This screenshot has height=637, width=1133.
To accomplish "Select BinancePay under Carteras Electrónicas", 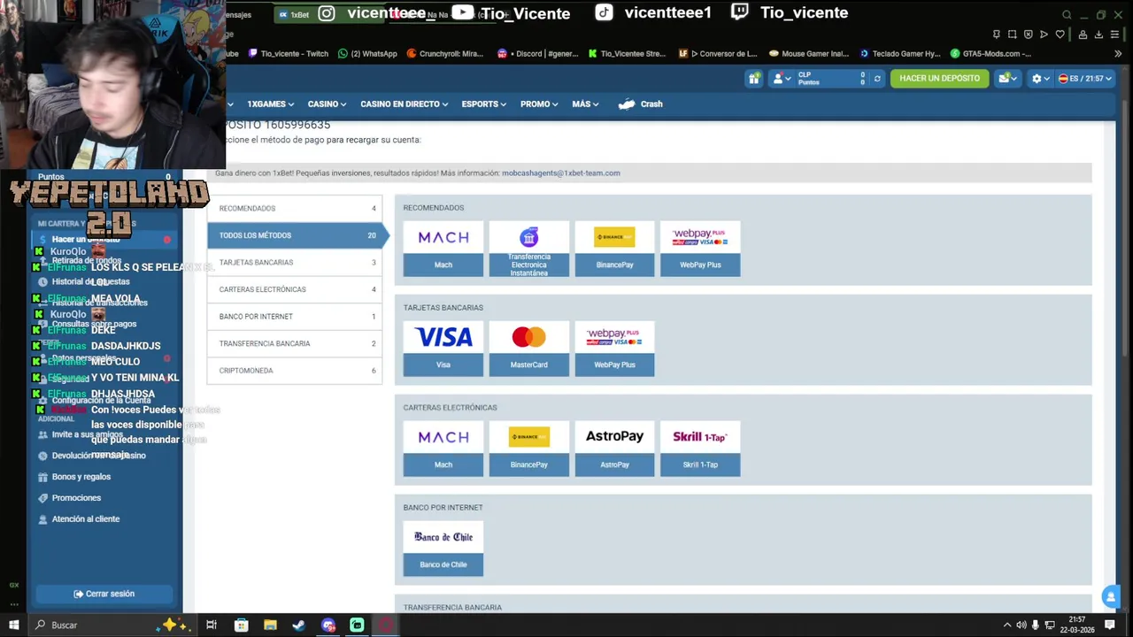I will pos(528,449).
